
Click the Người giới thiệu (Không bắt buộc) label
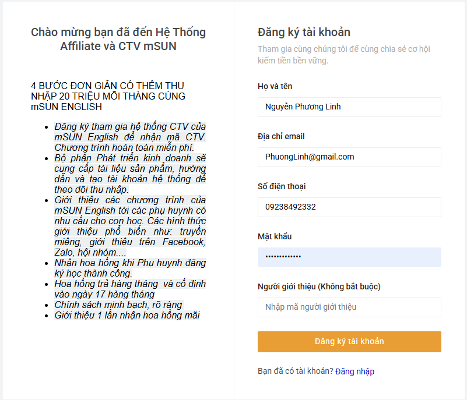point(319,286)
